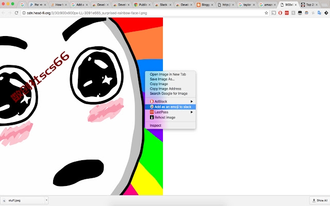Expand the LastPass submenu arrow
This screenshot has height=206, width=330.
191,112
